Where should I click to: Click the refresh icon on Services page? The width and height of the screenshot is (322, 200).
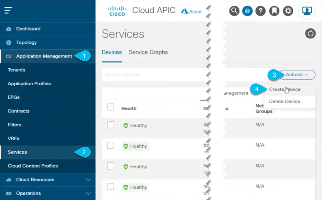pos(310,33)
